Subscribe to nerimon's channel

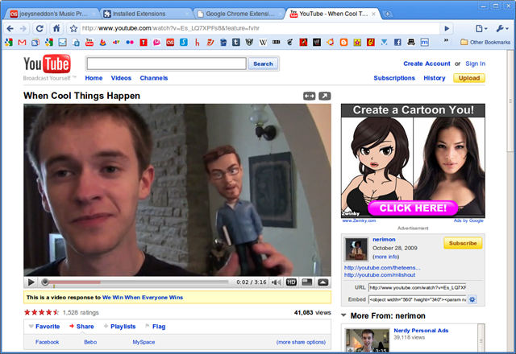pos(463,243)
